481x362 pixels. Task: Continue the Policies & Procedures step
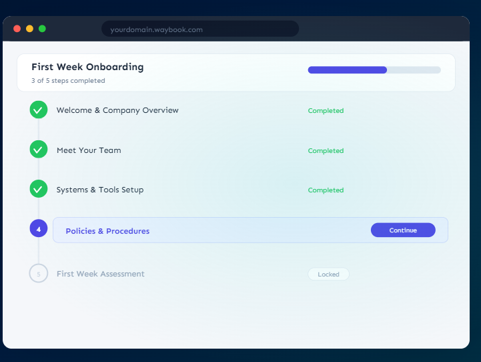tap(403, 230)
